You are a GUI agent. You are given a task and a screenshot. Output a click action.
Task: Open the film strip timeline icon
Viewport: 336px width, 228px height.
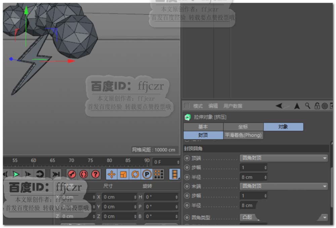point(175,174)
